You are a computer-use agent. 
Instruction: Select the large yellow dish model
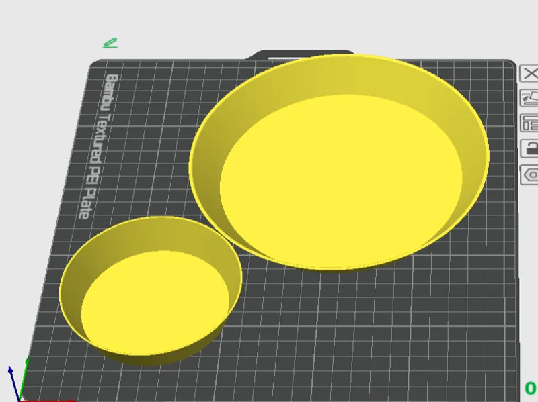pos(339,163)
